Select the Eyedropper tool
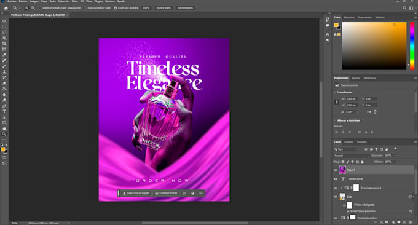Image resolution: width=418 pixels, height=225 pixels. [4, 55]
